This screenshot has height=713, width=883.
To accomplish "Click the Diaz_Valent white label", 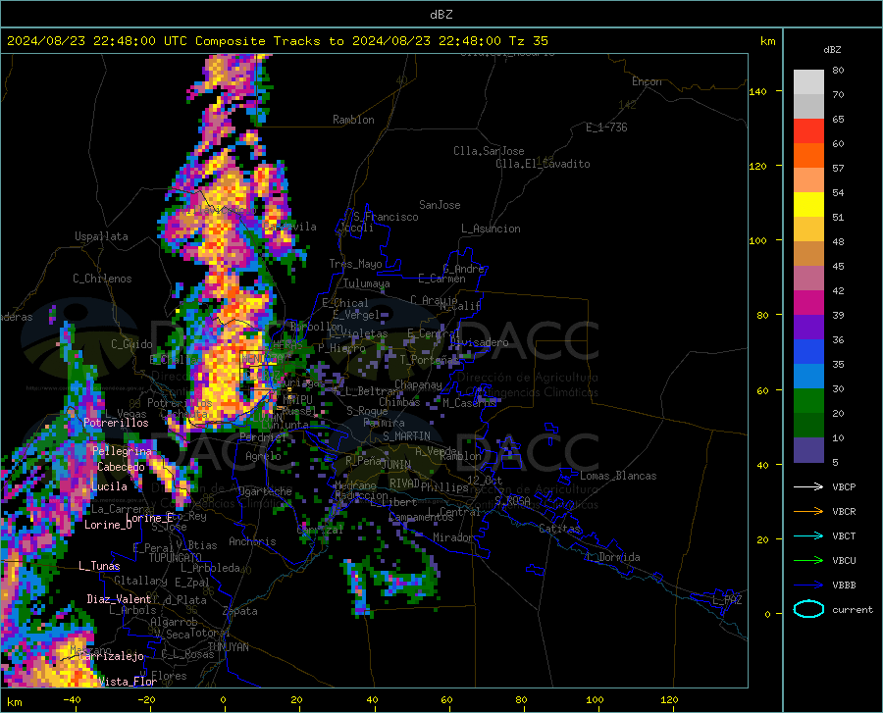I will click(119, 599).
